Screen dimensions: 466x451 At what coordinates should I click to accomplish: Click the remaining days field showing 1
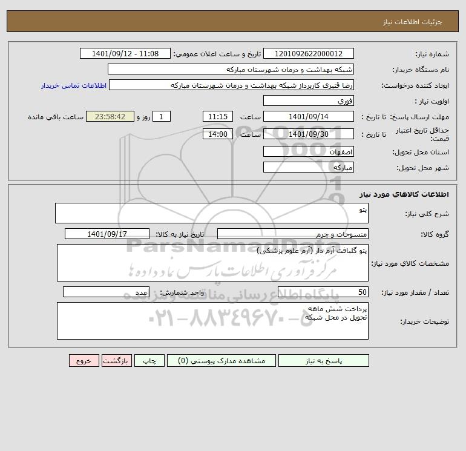tap(162, 117)
